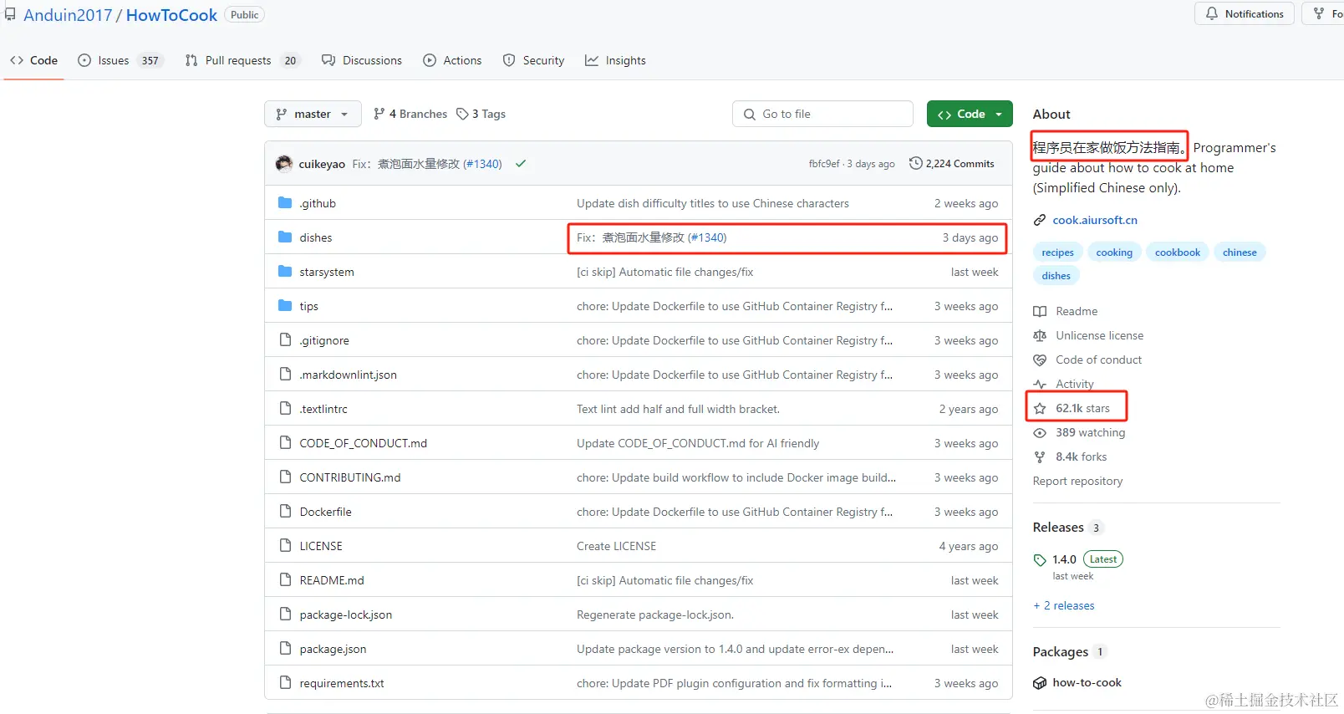Open the Discussions tab
Screen dimensions: 1344x714
click(362, 60)
